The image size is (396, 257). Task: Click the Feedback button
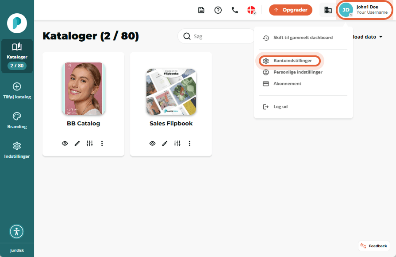[374, 246]
